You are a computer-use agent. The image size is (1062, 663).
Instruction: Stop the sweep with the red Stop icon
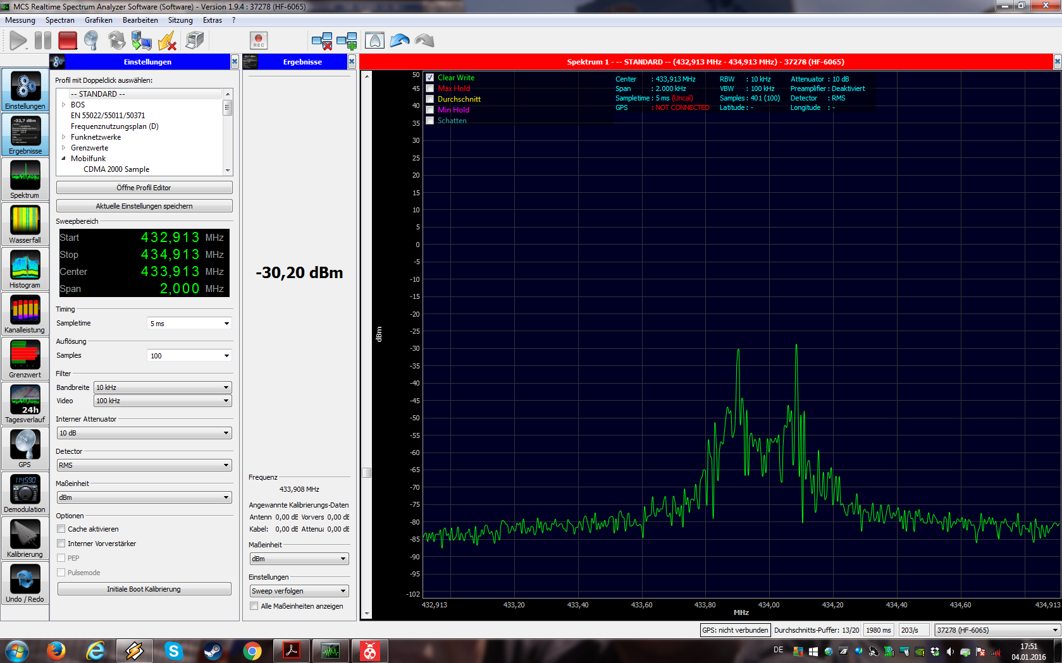pyautogui.click(x=68, y=41)
